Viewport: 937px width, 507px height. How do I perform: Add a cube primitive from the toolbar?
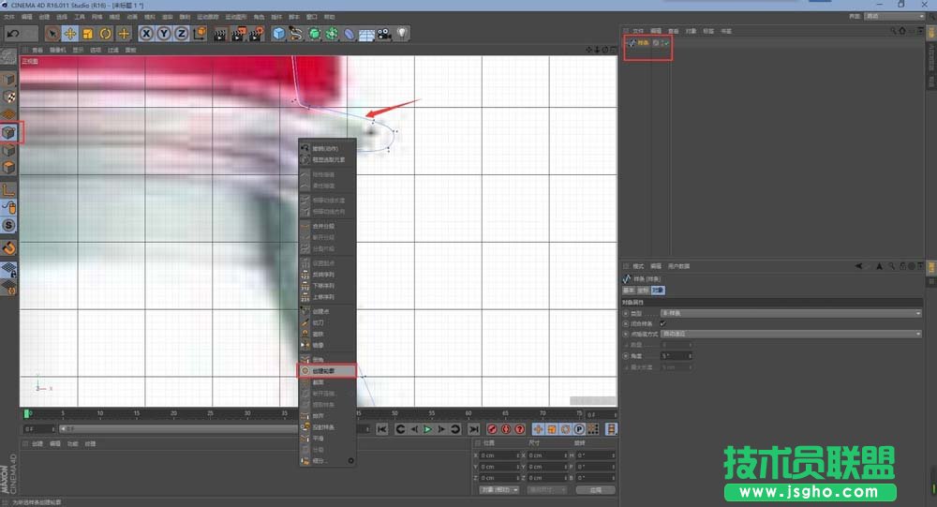[278, 34]
